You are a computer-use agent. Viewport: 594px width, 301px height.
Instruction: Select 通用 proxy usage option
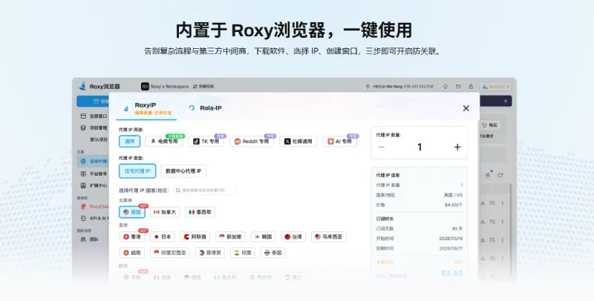[x=129, y=142]
